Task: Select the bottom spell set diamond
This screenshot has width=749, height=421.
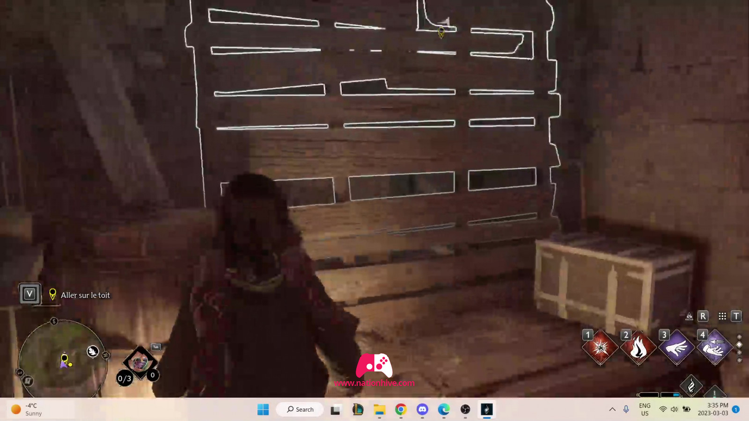Action: click(739, 360)
